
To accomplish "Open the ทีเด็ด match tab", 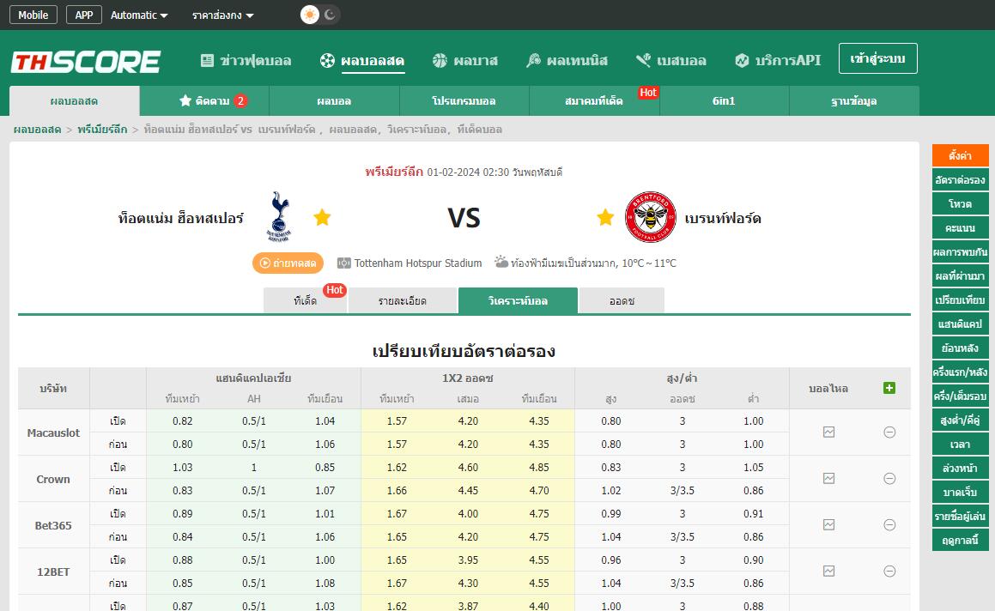I will [306, 300].
